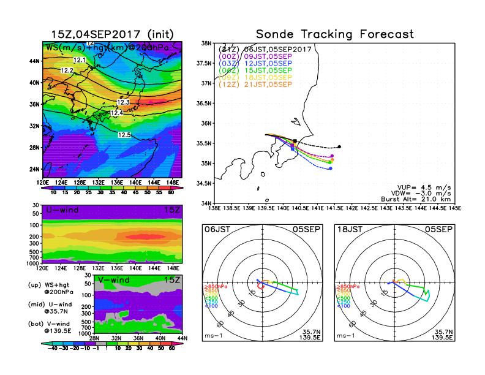Select the orange "(12Z) 21JST,05SEP" legend entry
485x375 pixels.
pos(255,85)
